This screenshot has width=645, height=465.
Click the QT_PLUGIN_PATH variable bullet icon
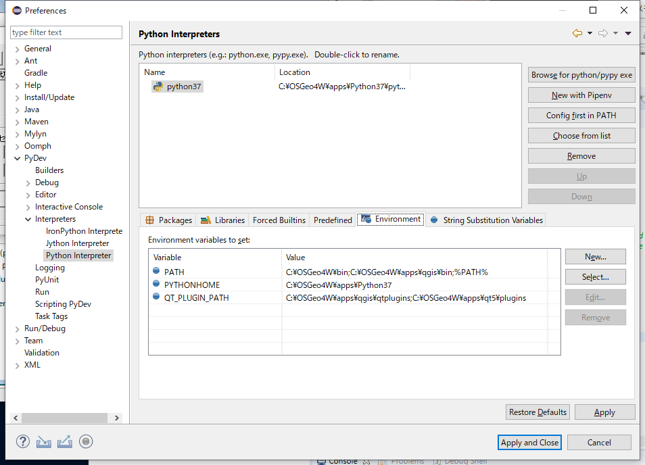click(157, 297)
